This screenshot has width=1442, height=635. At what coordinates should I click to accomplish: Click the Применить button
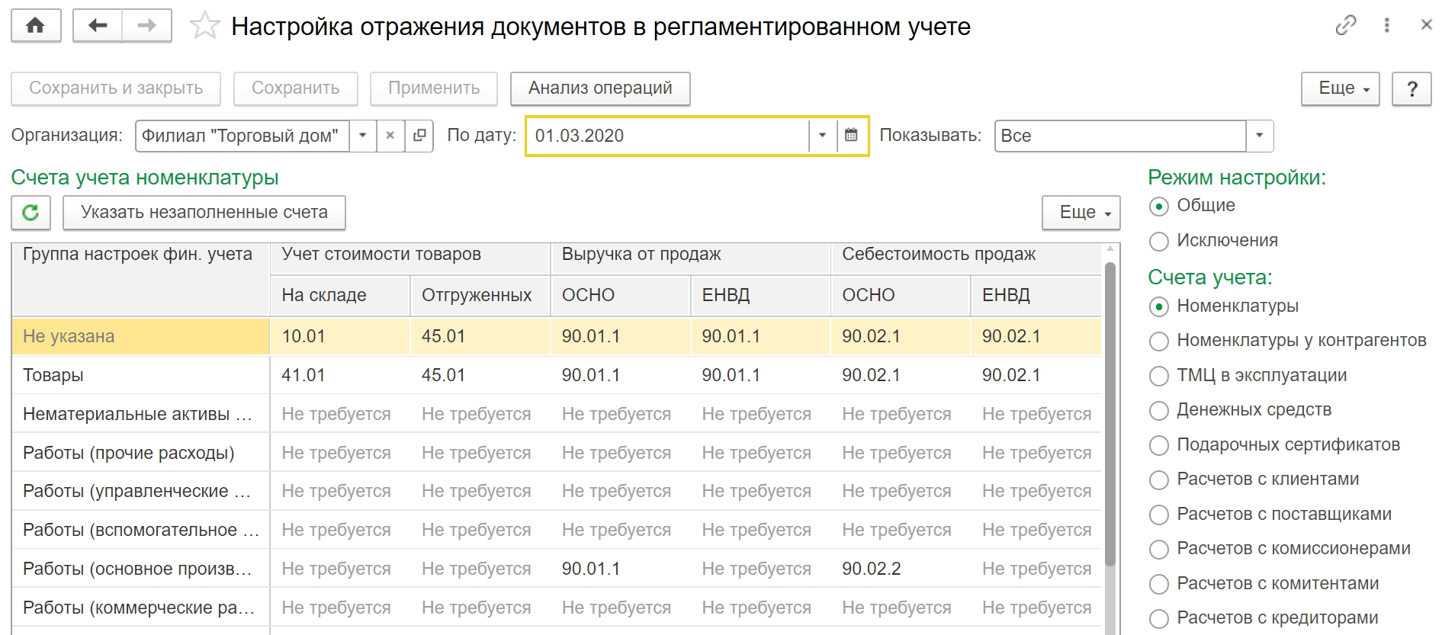pyautogui.click(x=434, y=88)
